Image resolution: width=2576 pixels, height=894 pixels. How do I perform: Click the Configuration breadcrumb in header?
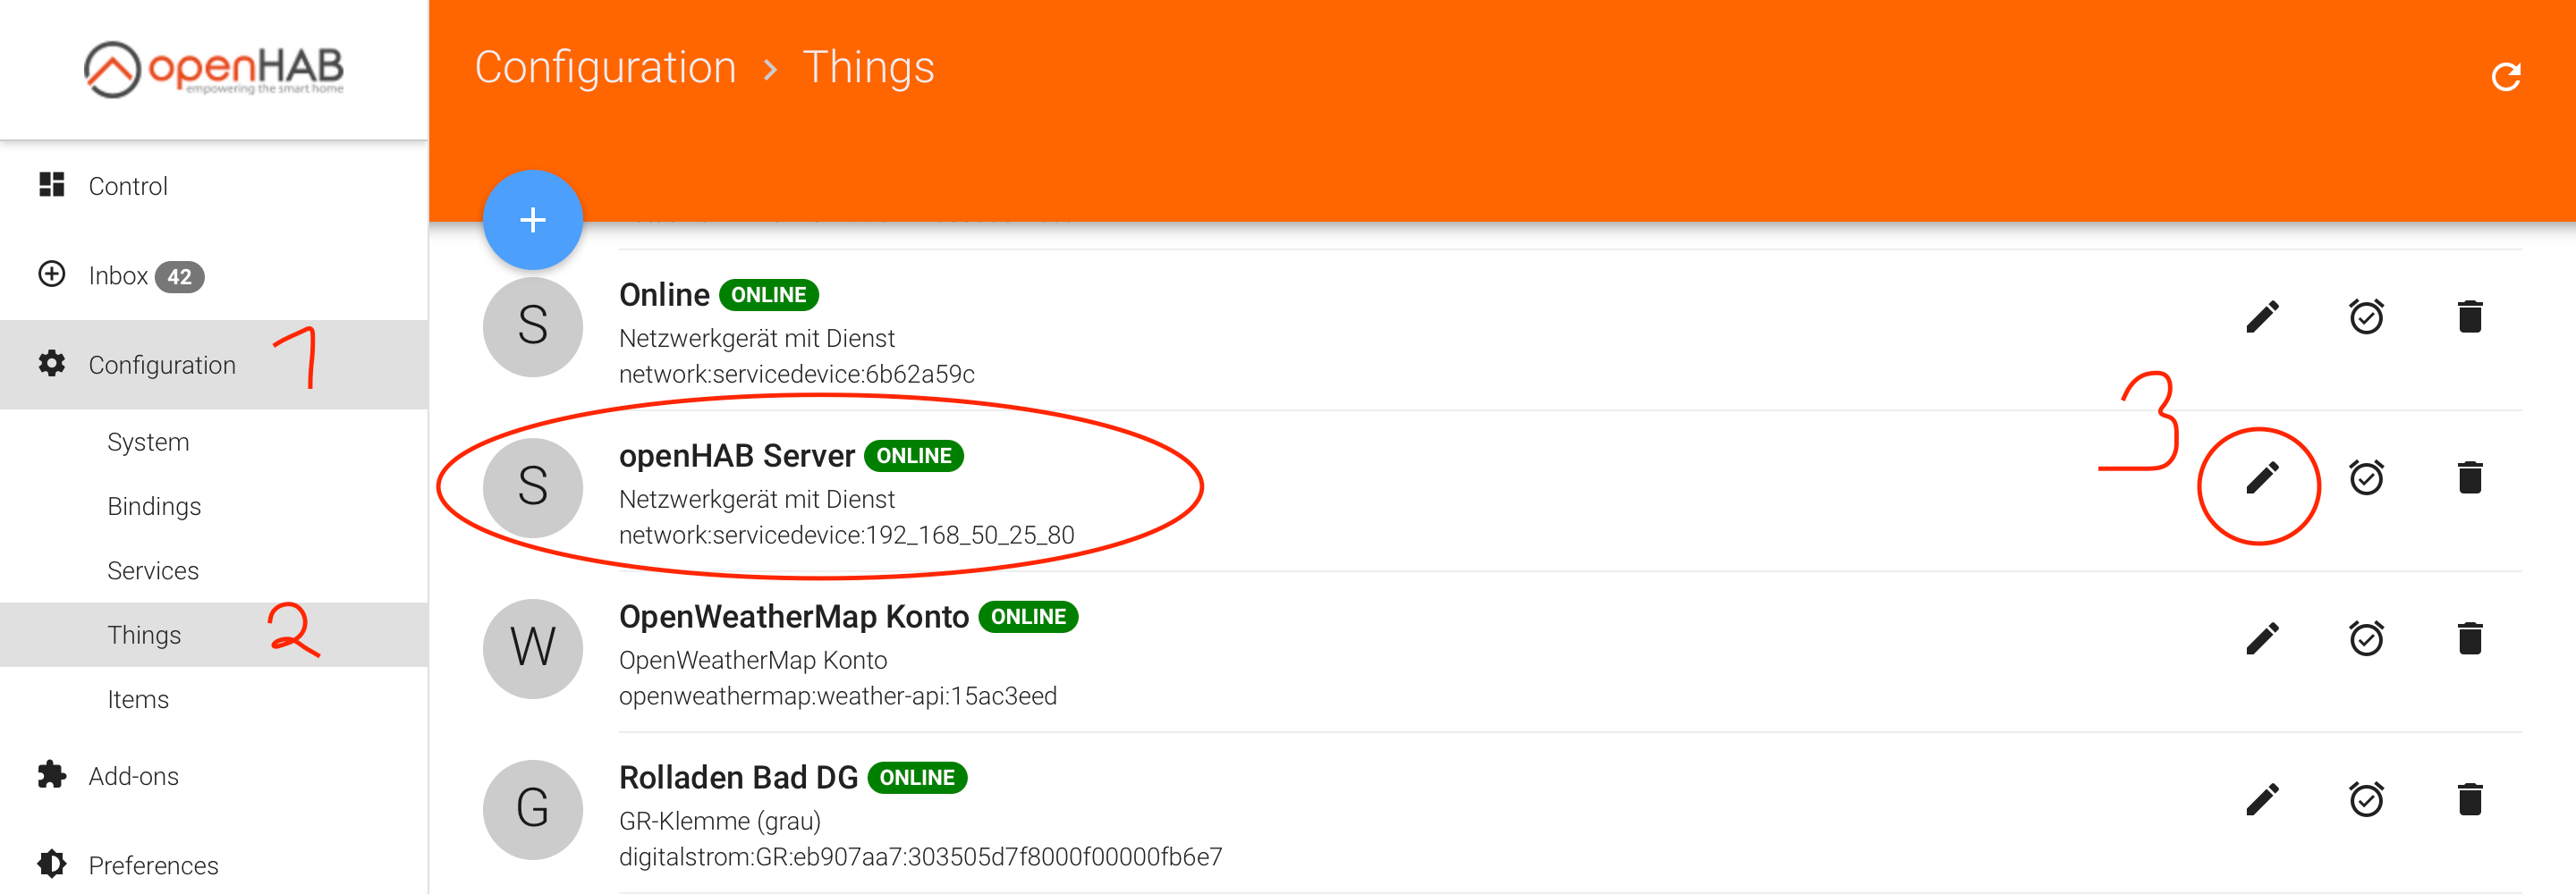coord(605,68)
